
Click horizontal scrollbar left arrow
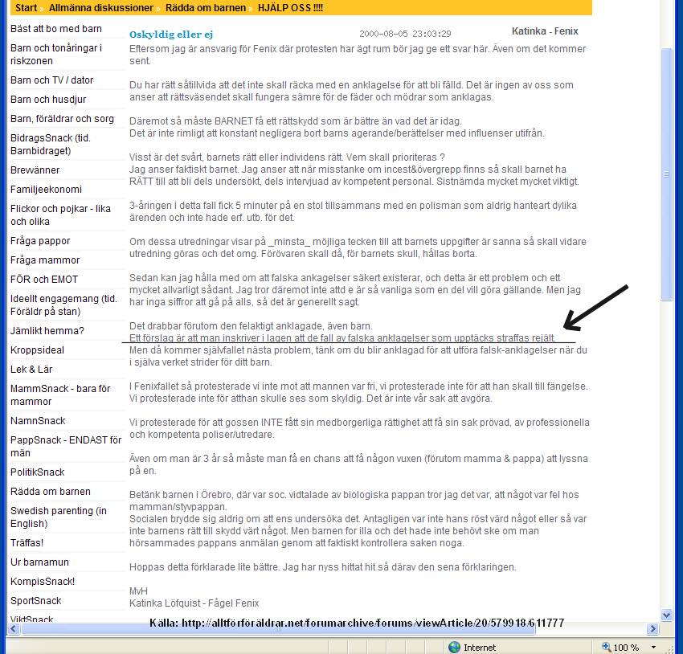point(13,628)
